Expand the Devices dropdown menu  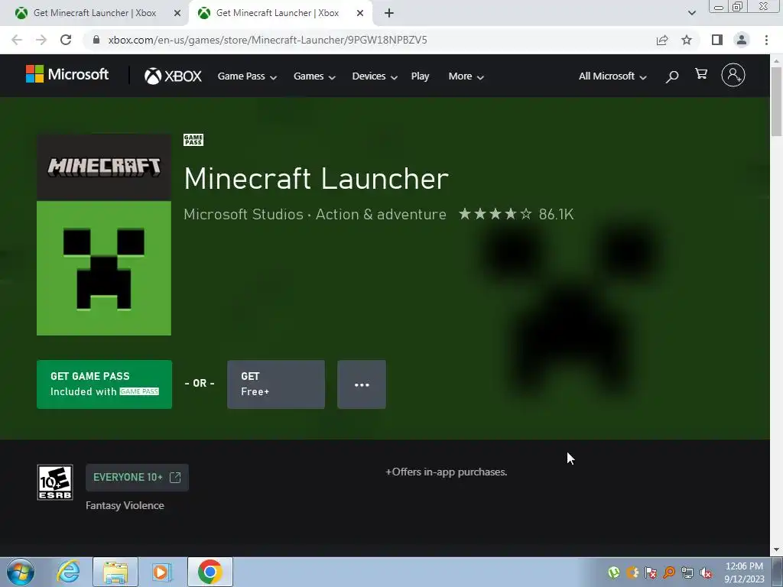click(375, 76)
